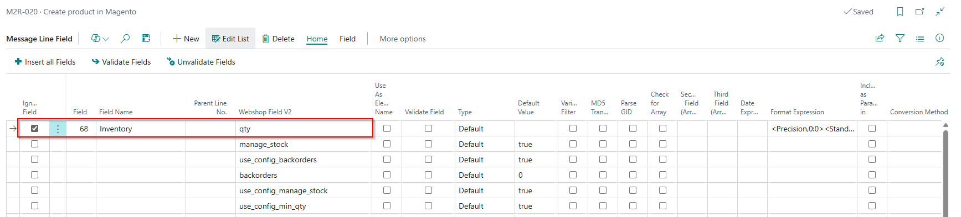Viewport: 961px width, 217px height.
Task: Open Type Default for manage_stock row
Action: [x=485, y=144]
